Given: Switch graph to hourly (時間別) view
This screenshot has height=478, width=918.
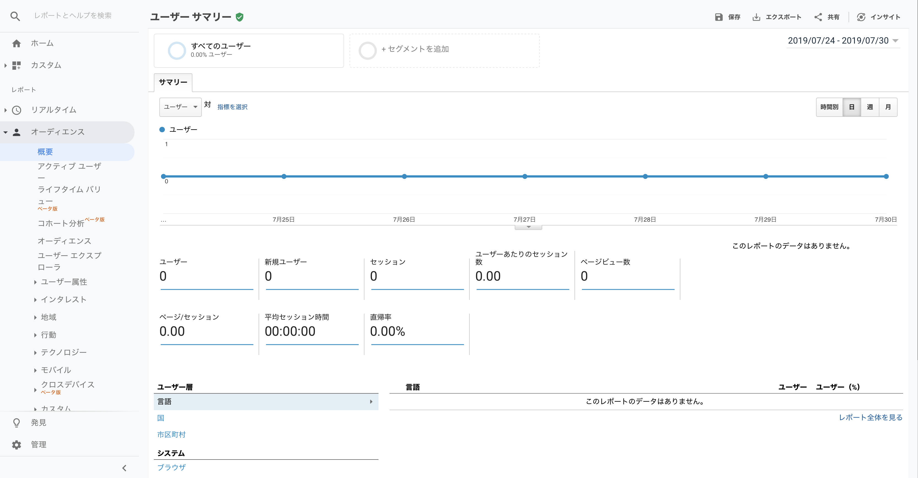Looking at the screenshot, I should pyautogui.click(x=829, y=107).
